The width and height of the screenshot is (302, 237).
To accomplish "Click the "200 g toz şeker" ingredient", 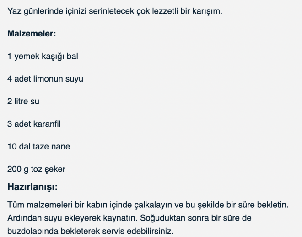I will coord(37,169).
